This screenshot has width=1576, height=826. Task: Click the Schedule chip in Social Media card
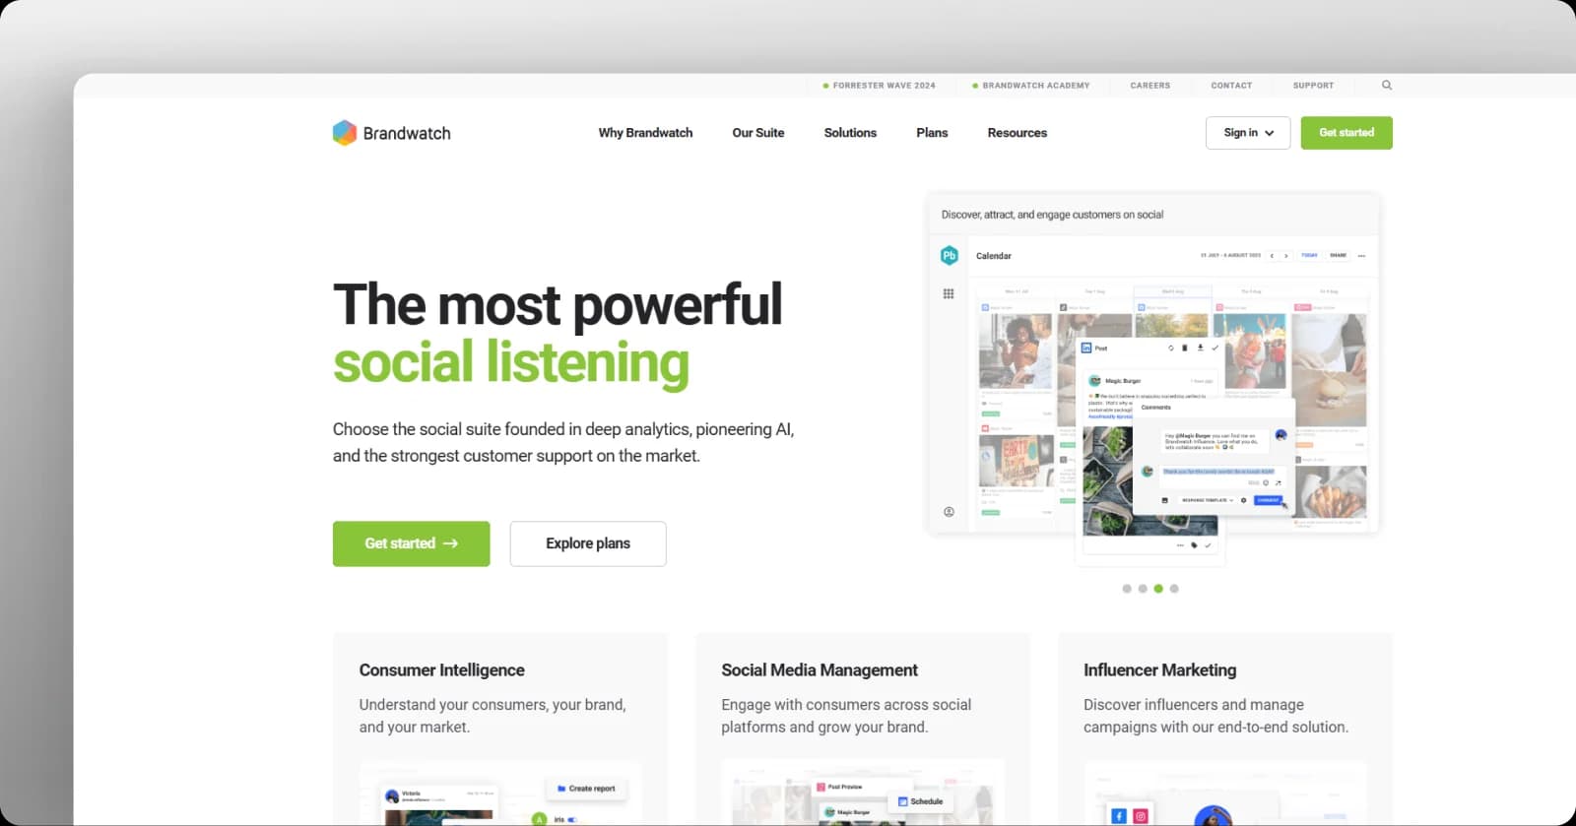click(x=921, y=801)
